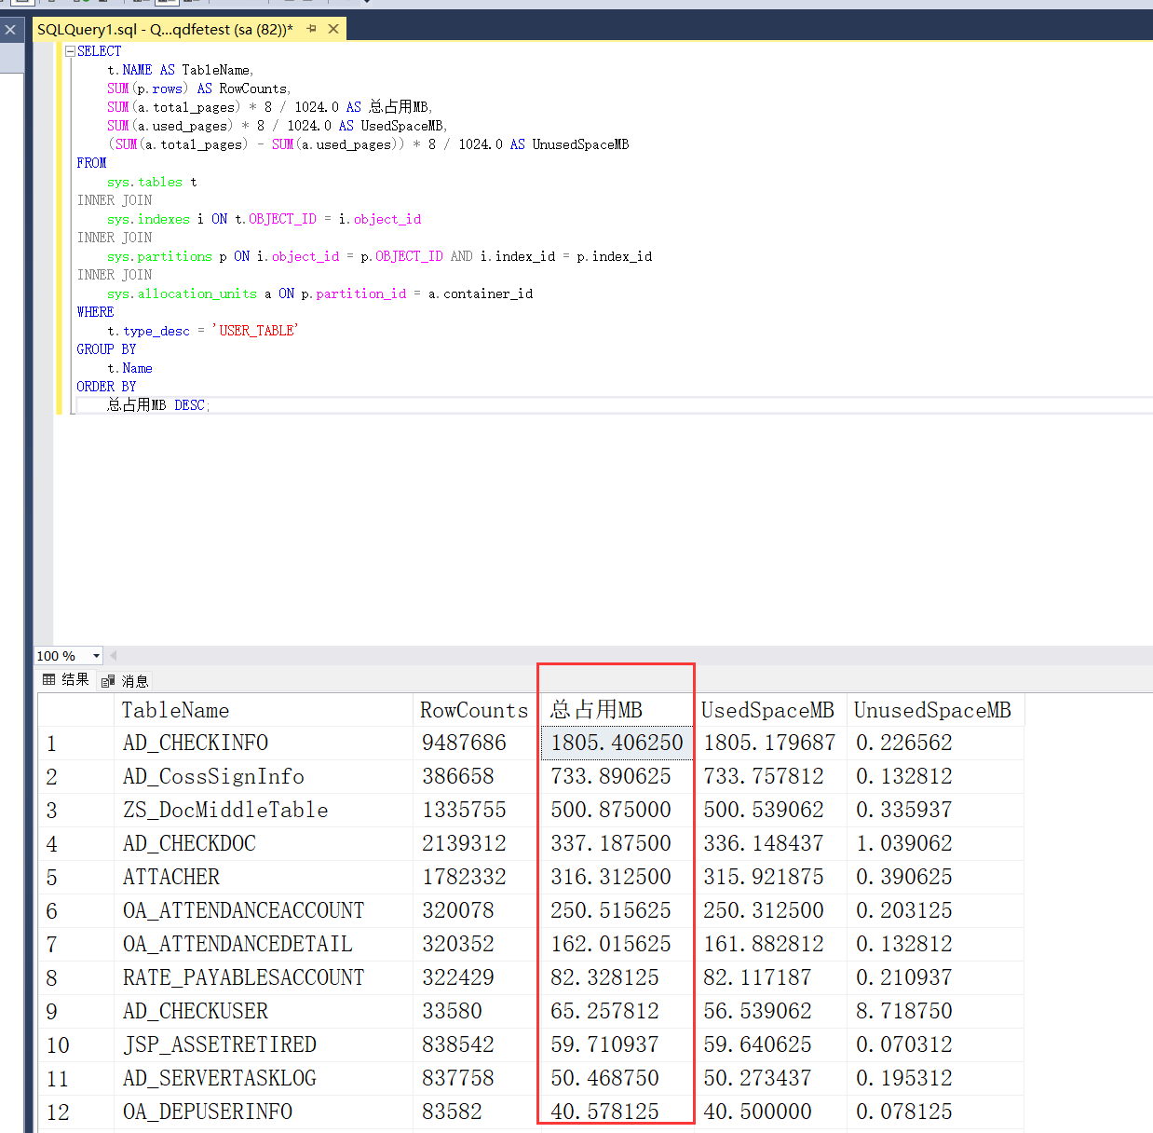The height and width of the screenshot is (1133, 1153).
Task: Select the JSP_ASSETRETIRED cell
Action: [264, 1044]
